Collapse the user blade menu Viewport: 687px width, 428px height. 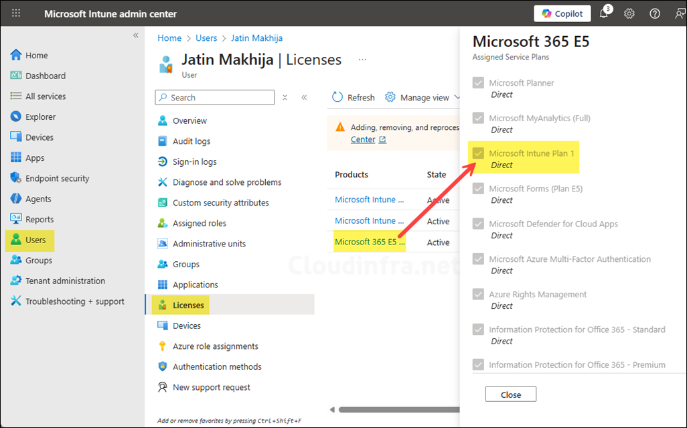(304, 97)
